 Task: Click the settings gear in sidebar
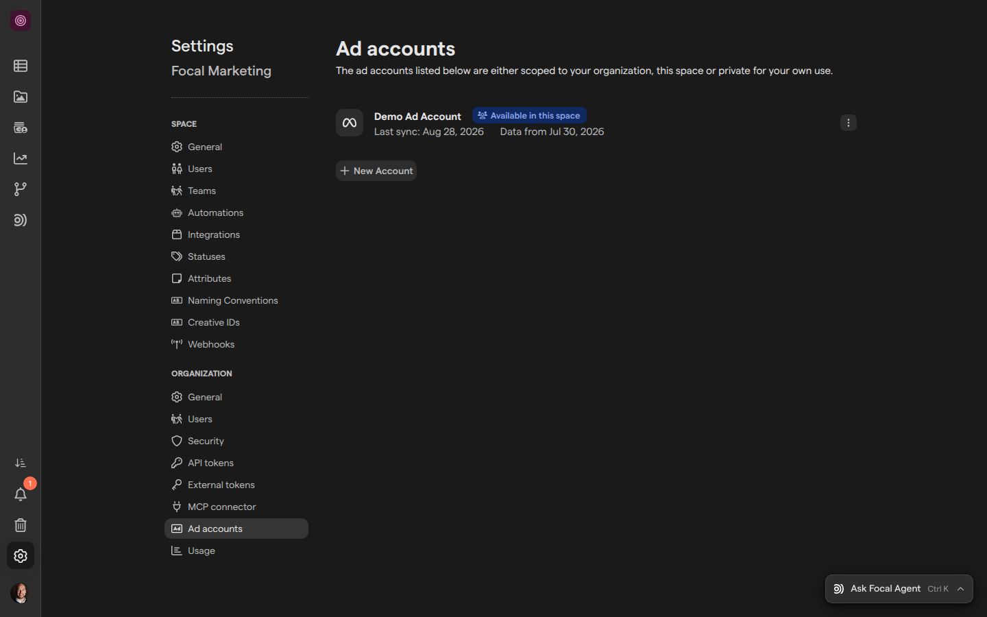click(21, 556)
